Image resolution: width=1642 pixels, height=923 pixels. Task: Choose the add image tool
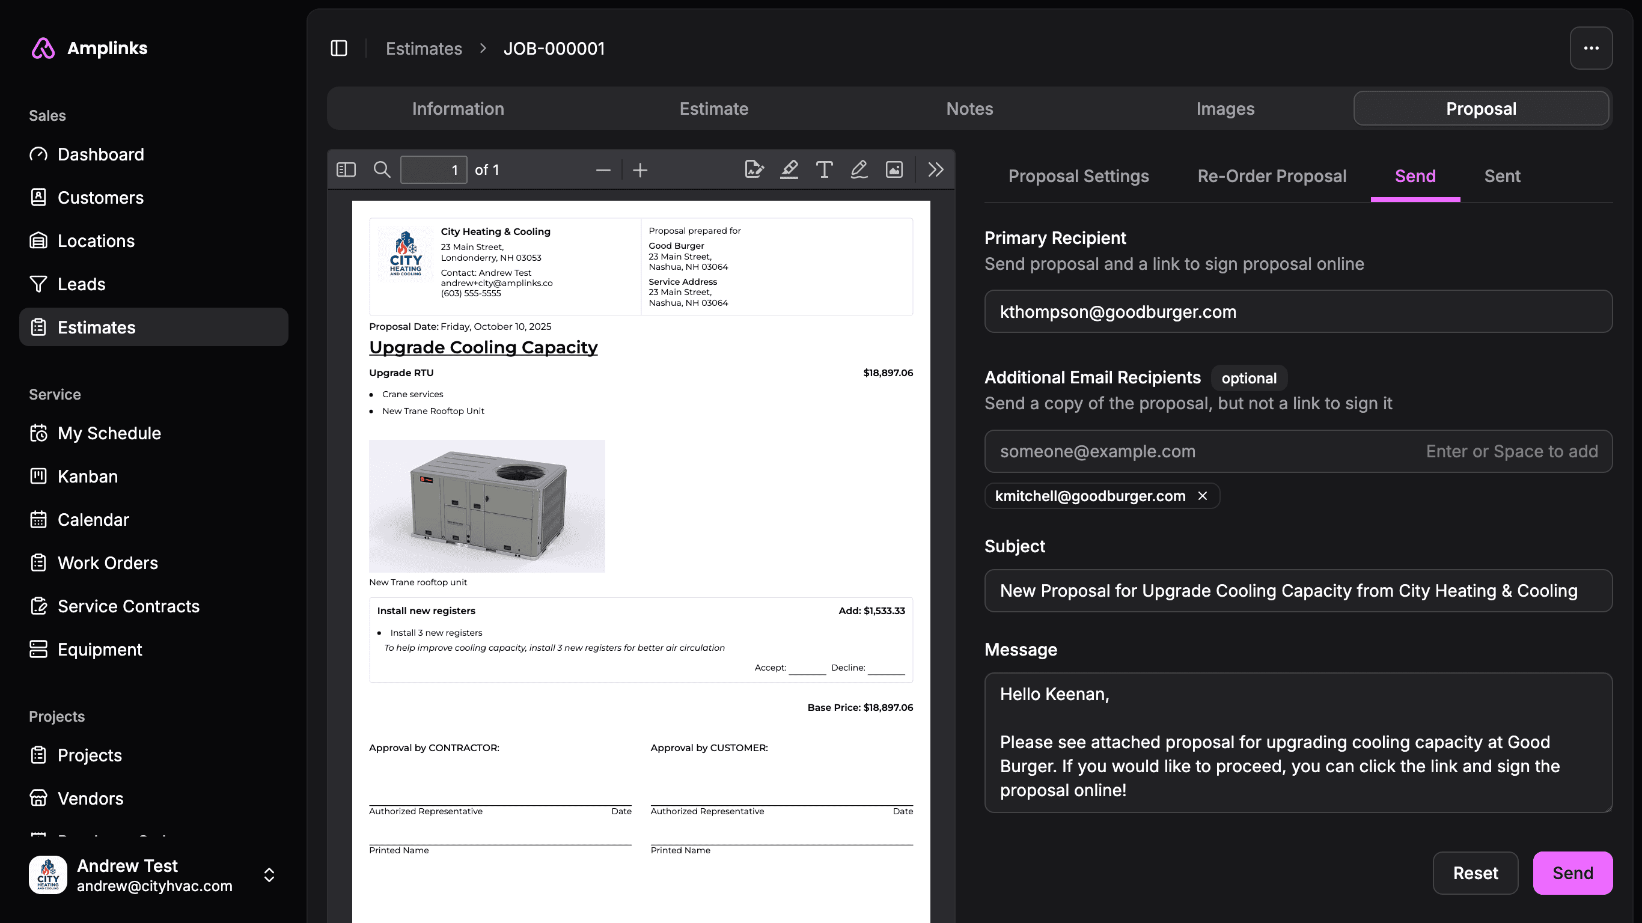coord(894,169)
